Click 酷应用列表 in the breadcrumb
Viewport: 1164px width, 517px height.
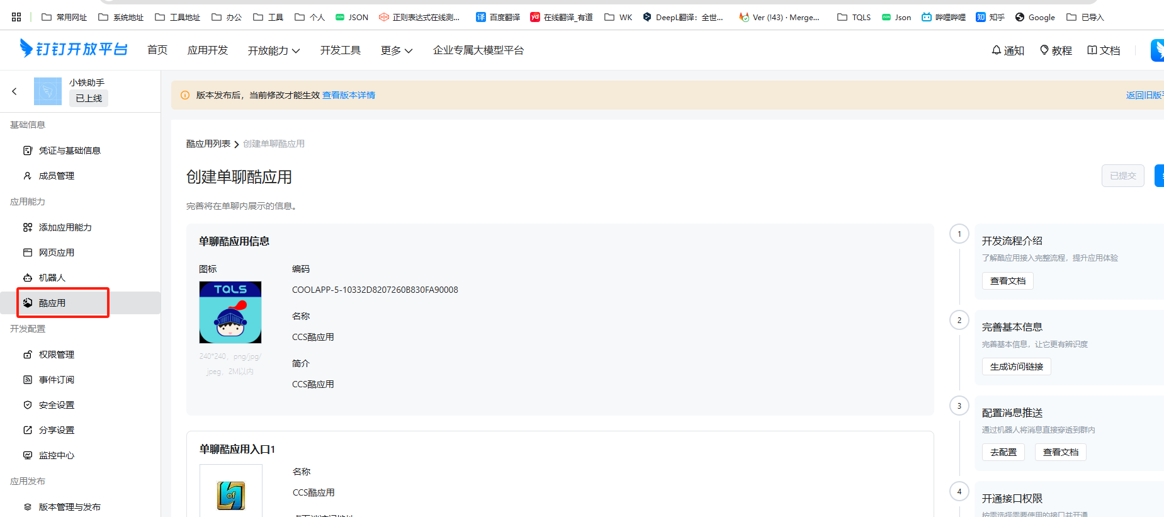(208, 144)
